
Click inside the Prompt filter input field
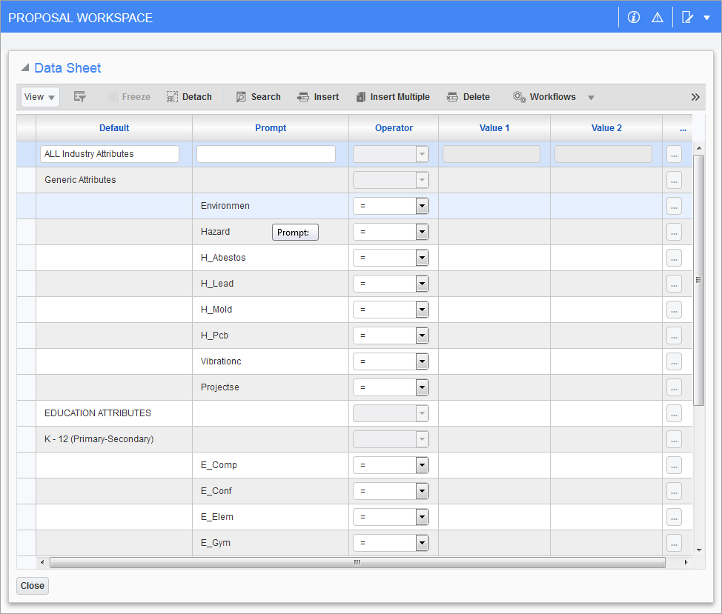coord(265,153)
